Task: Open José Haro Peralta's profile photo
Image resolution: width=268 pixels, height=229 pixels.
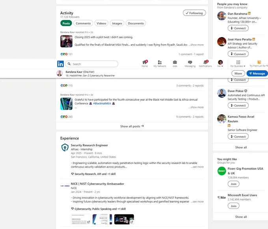Action: point(221,41)
